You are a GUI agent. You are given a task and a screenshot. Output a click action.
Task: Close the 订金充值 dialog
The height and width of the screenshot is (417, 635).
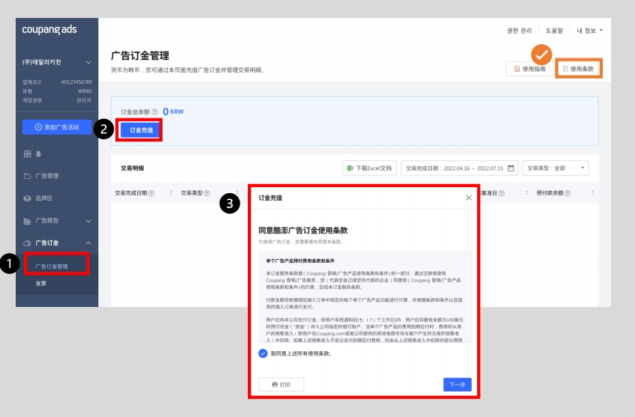click(469, 198)
